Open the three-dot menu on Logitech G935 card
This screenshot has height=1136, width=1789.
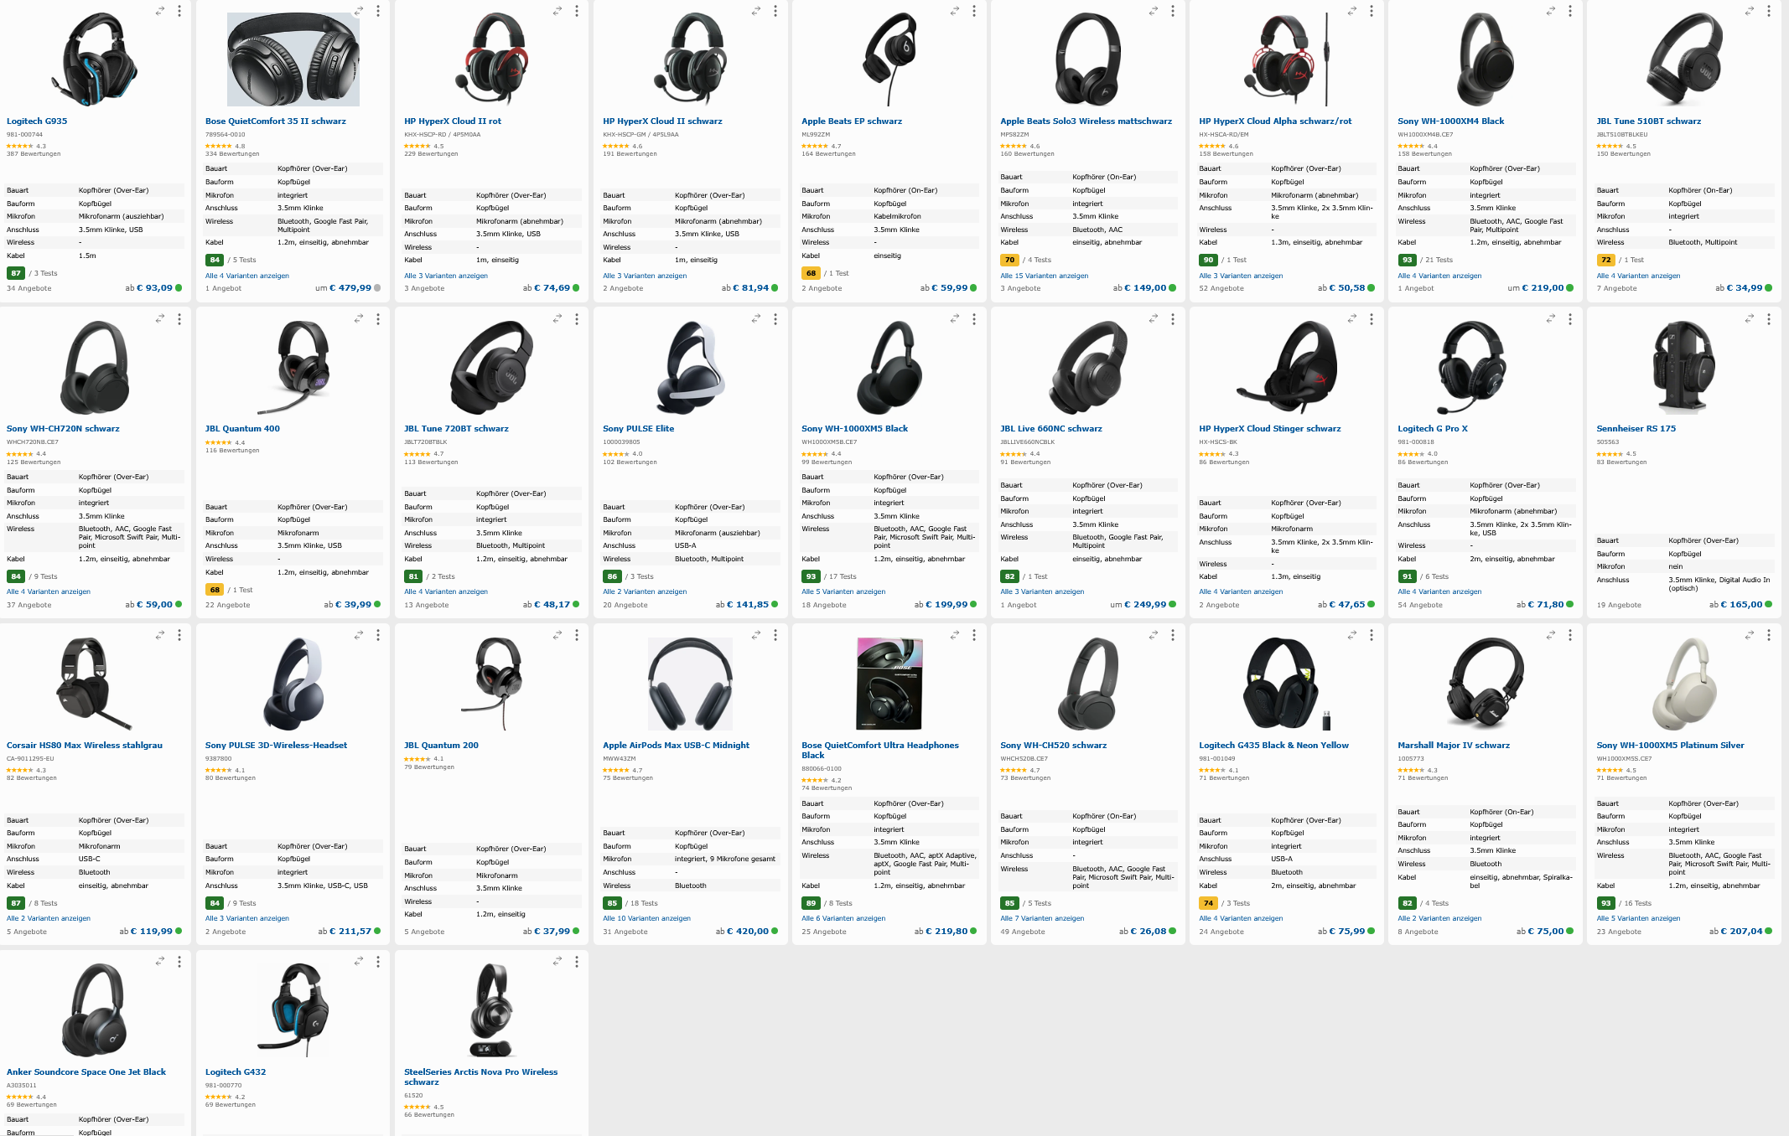pyautogui.click(x=179, y=11)
